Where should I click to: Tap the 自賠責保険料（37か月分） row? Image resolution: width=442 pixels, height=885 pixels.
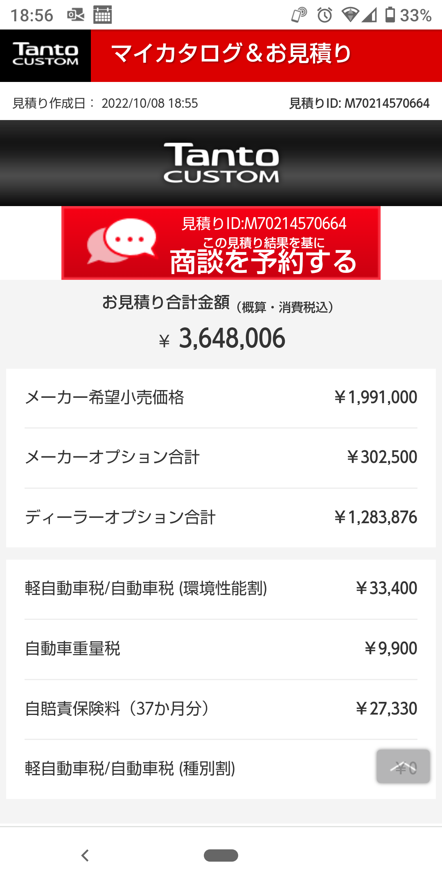[x=221, y=709]
